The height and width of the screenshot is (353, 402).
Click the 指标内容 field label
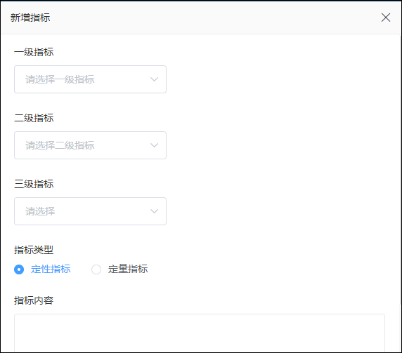coord(34,300)
